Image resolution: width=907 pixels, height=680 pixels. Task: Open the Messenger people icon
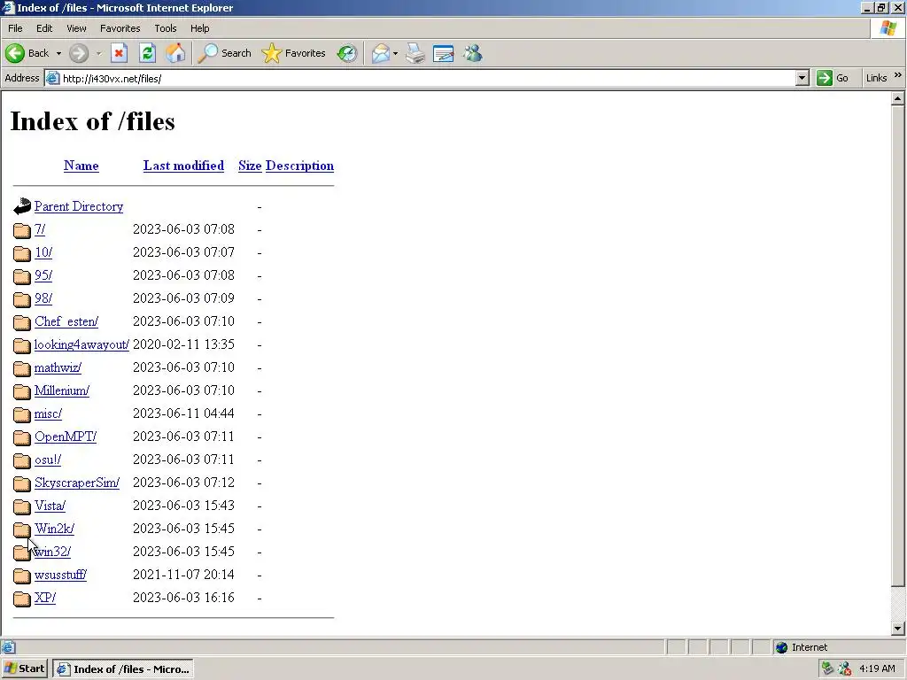coord(473,53)
